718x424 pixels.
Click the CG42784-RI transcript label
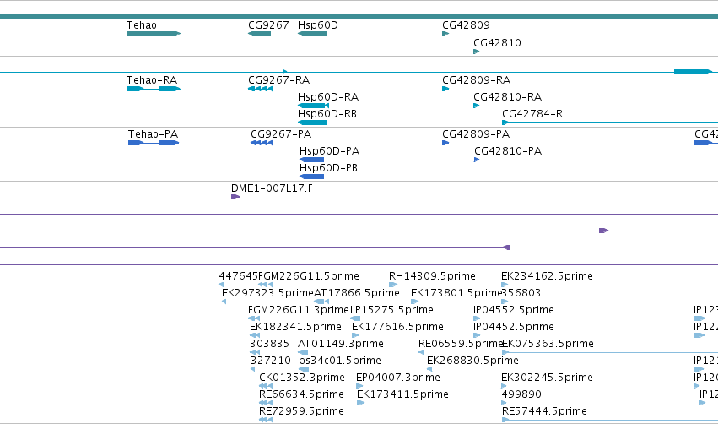tap(533, 114)
